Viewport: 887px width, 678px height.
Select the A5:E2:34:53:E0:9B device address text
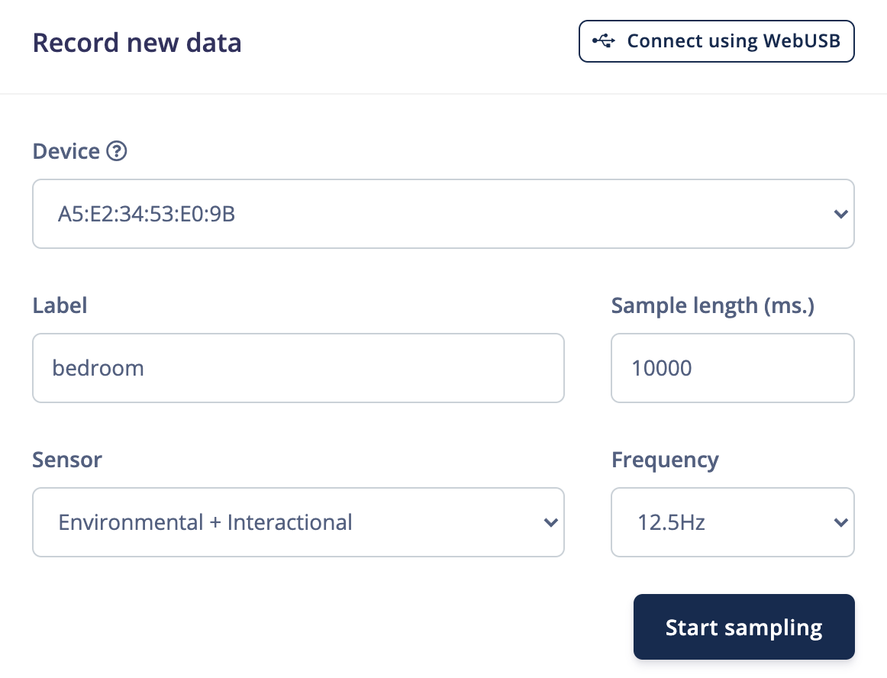click(x=147, y=215)
